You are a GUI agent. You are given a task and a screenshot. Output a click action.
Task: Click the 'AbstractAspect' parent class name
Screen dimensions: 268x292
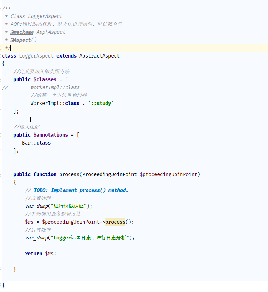coord(99,56)
